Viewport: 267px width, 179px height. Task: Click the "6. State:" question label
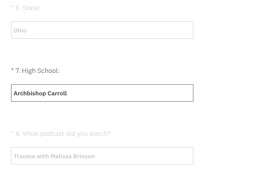[28, 8]
